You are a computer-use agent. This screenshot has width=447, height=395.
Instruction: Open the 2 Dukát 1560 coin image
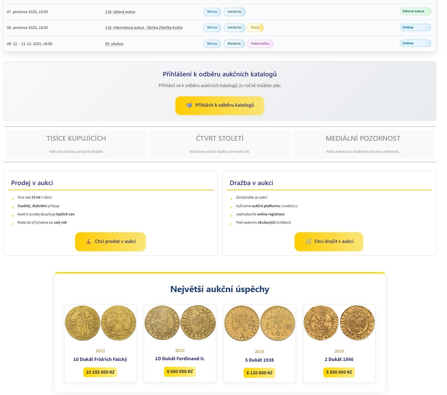click(339, 323)
